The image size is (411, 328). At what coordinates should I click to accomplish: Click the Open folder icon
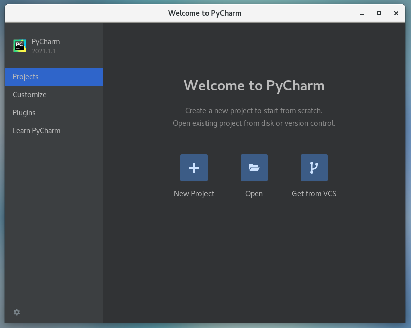[x=254, y=168]
